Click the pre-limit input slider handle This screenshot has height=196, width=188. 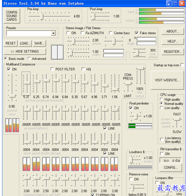pos(12,96)
